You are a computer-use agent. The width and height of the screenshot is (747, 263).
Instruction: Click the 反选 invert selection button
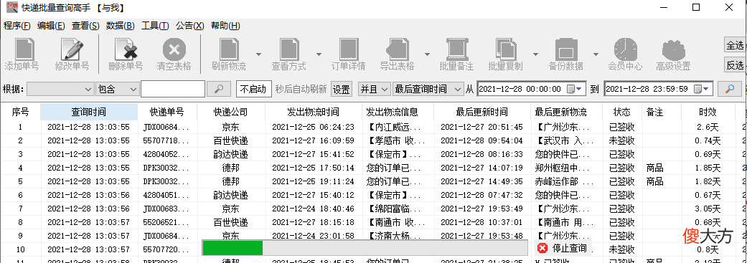[735, 64]
